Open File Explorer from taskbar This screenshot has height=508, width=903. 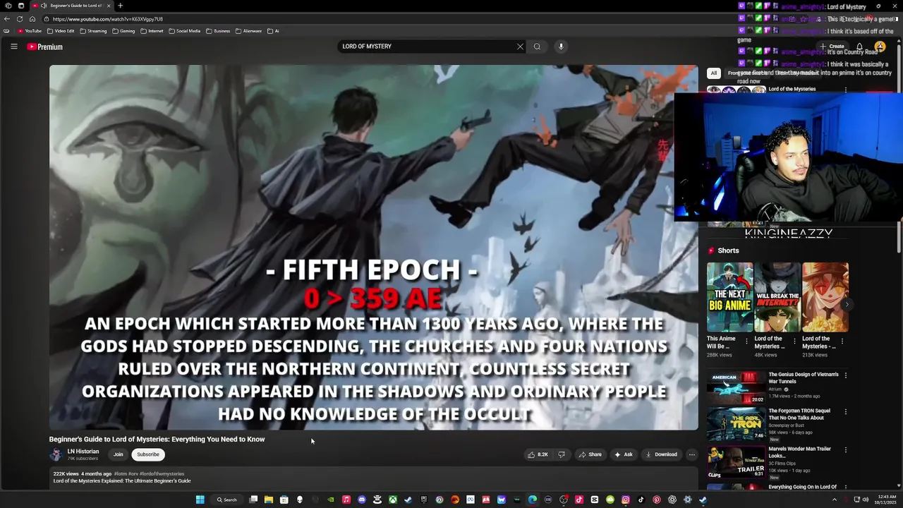269,500
